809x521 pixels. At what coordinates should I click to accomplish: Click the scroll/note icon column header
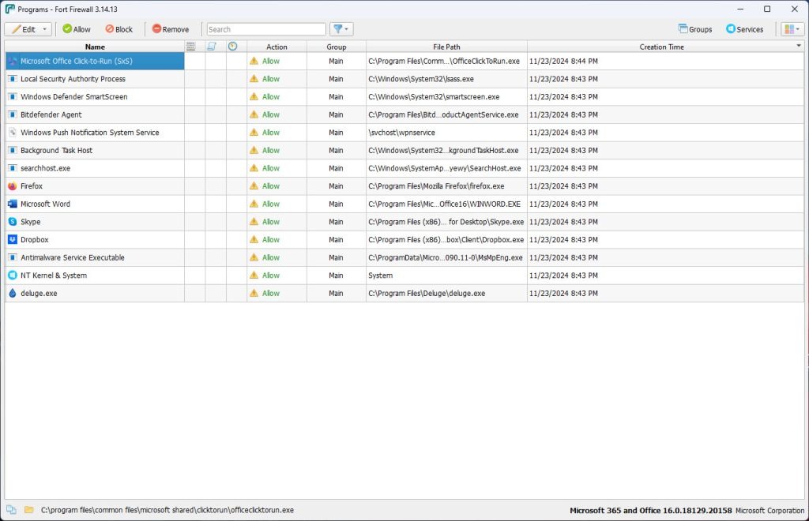click(212, 47)
